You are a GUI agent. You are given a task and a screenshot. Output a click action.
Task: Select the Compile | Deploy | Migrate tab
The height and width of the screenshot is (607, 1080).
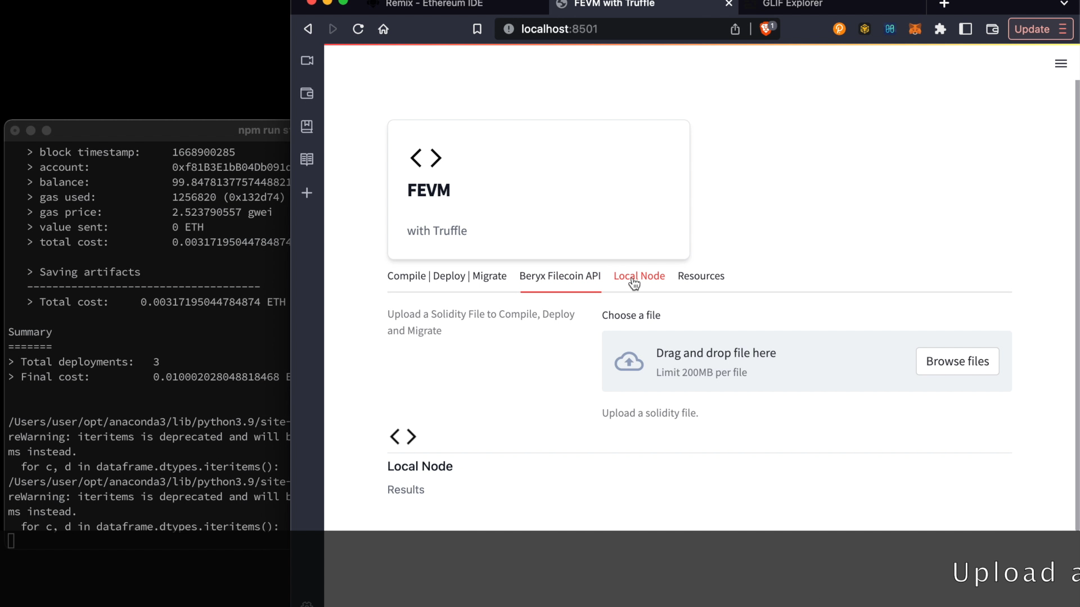pos(447,276)
